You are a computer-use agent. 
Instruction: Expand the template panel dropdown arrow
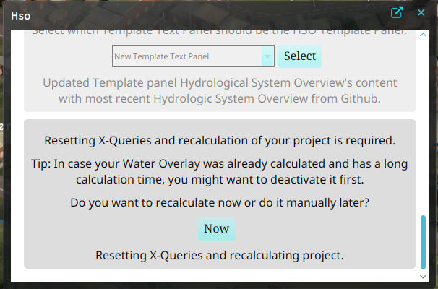coord(268,56)
